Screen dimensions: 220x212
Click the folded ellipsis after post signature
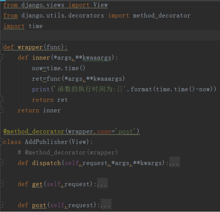click(x=106, y=205)
